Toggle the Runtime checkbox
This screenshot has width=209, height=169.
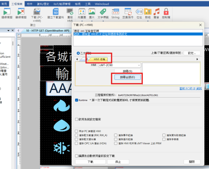pyautogui.click(x=77, y=100)
